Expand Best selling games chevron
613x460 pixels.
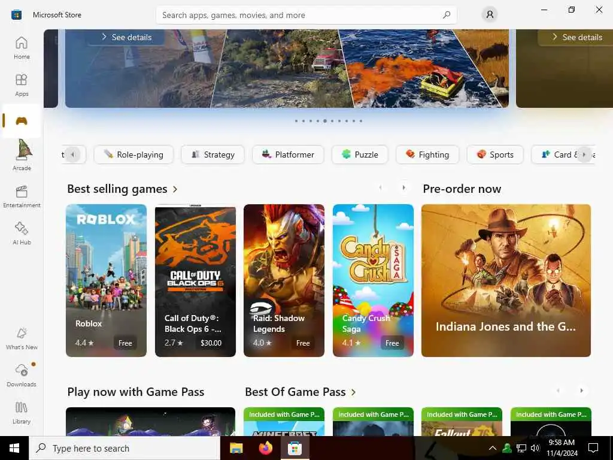(x=175, y=189)
